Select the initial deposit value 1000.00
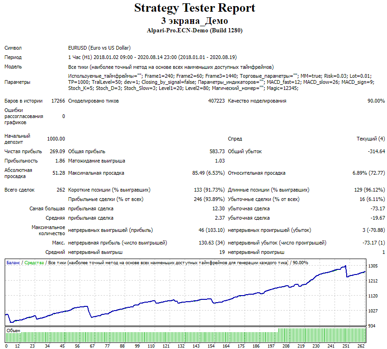The height and width of the screenshot is (349, 387). pyautogui.click(x=56, y=139)
